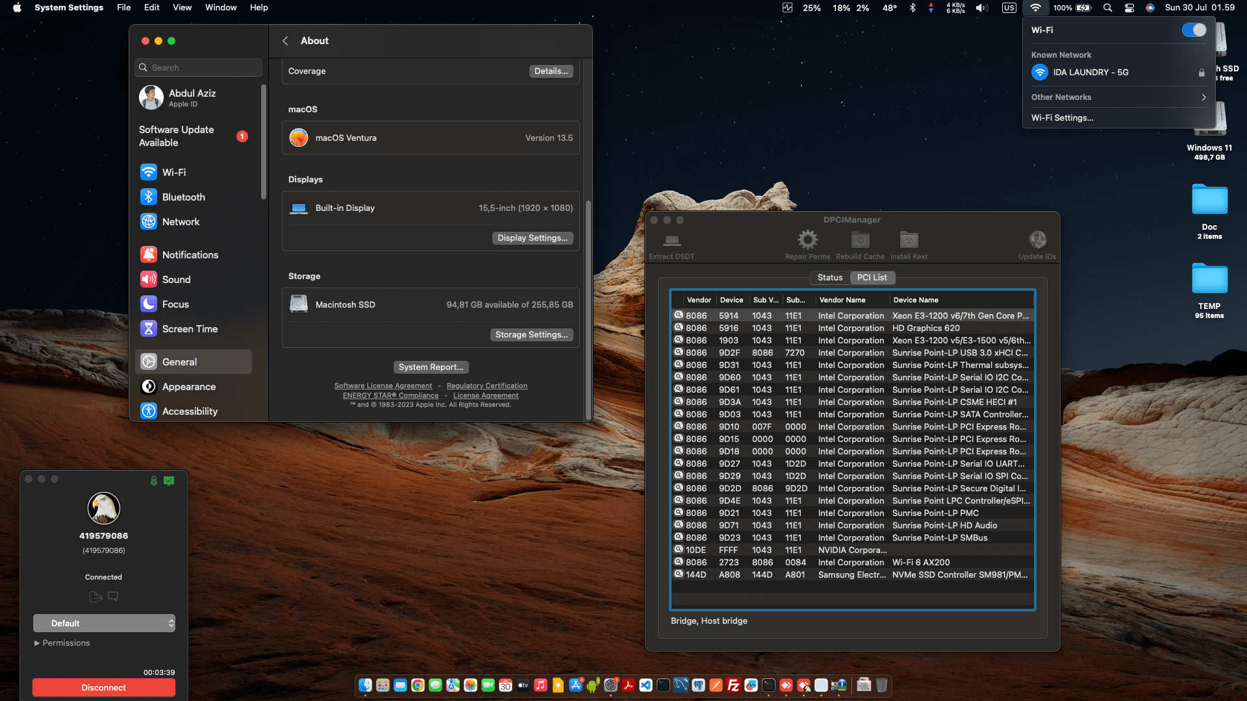The height and width of the screenshot is (701, 1247).
Task: Open Bluetooth pane in System Settings sidebar
Action: [194, 197]
